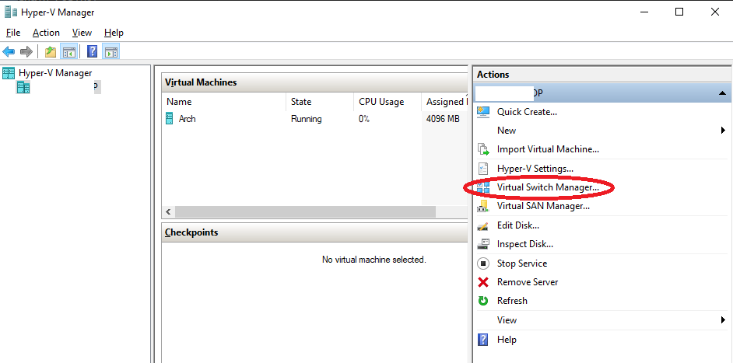733x363 pixels.
Task: Sort by Assigned memory column header
Action: 444,101
